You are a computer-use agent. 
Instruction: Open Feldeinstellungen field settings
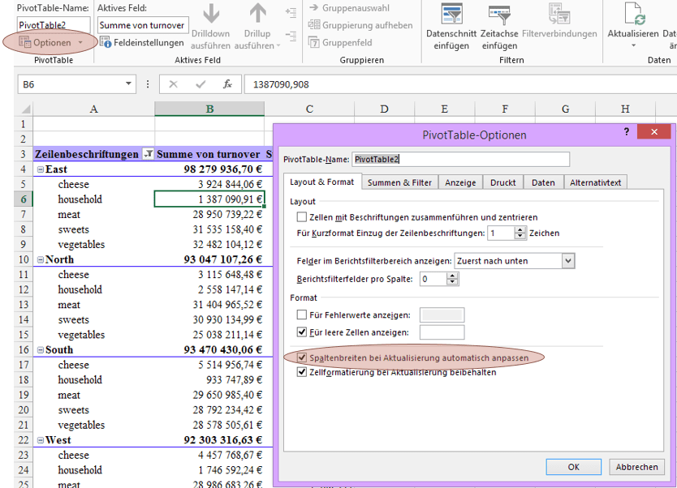(142, 43)
